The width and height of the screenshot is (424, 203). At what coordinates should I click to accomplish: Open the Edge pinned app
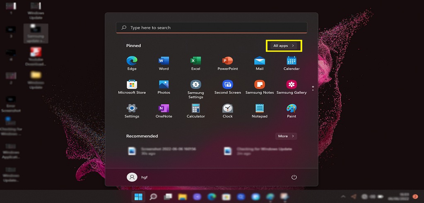click(132, 63)
